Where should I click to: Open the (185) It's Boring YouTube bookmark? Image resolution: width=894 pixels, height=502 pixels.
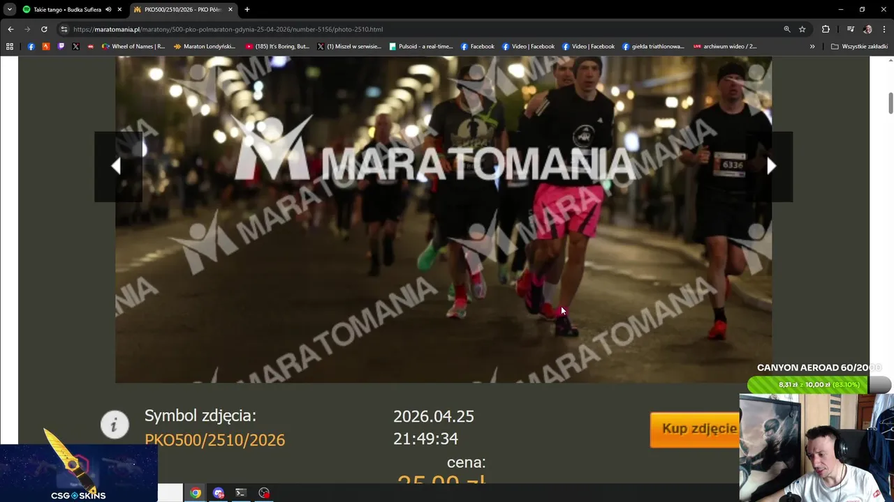pos(277,47)
